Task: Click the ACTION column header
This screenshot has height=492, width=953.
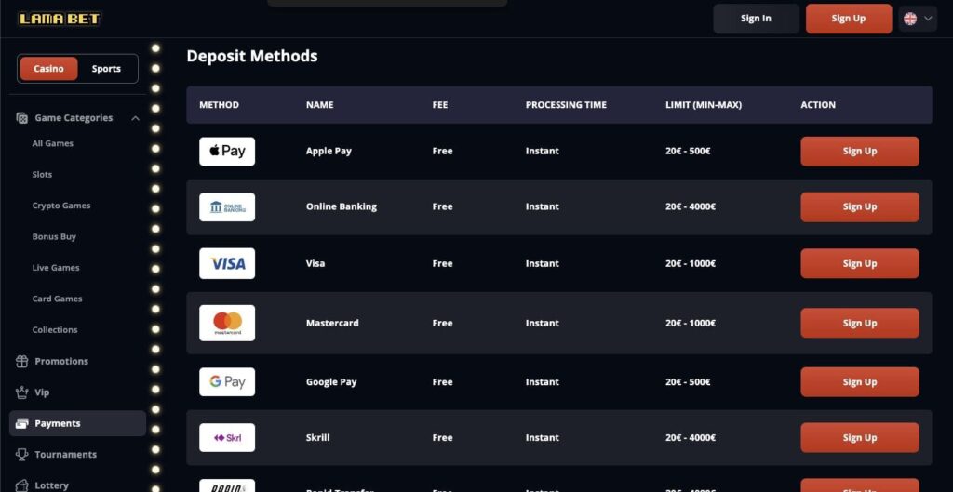Action: click(818, 105)
